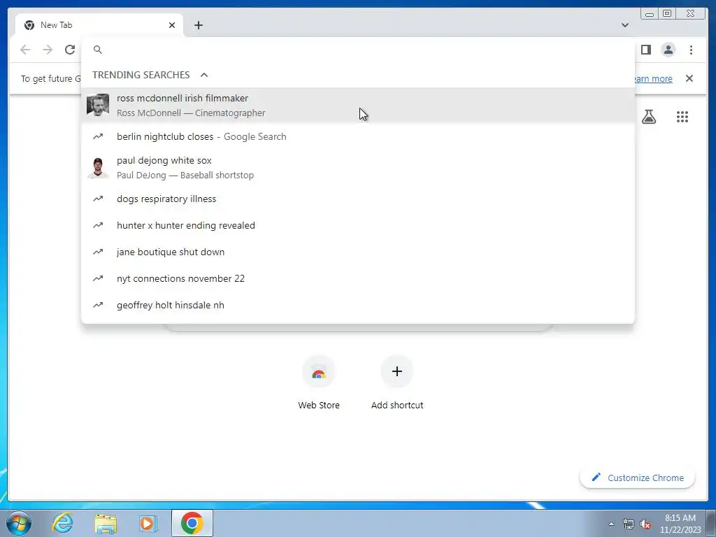This screenshot has width=716, height=537.
Task: Reload the page with the refresh icon
Action: 70,50
